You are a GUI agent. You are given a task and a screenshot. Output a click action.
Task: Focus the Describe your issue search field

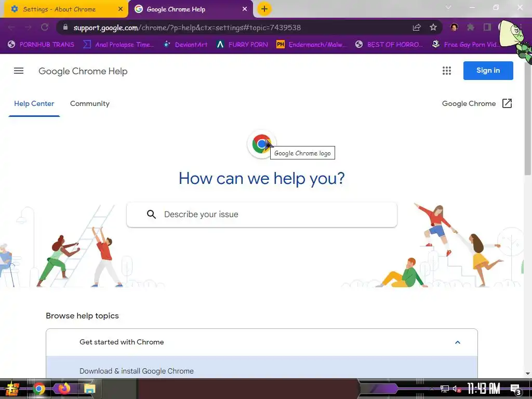tap(262, 215)
